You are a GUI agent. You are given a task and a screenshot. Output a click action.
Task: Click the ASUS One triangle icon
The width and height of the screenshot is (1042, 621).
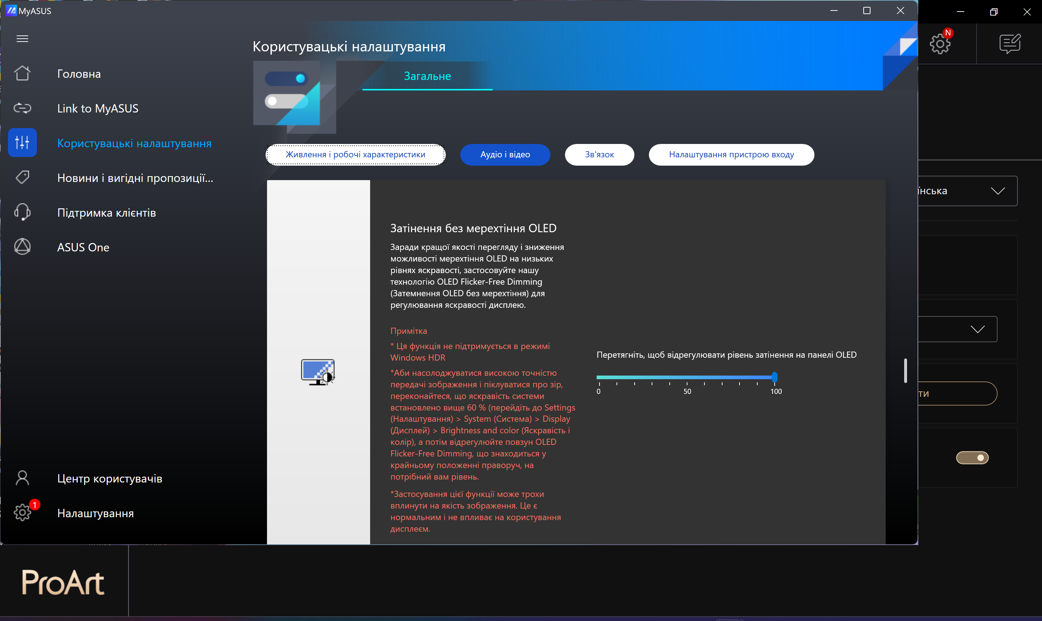22,247
